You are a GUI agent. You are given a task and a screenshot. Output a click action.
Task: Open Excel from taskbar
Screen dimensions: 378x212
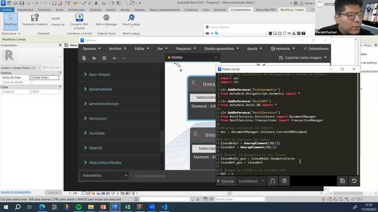(128, 207)
